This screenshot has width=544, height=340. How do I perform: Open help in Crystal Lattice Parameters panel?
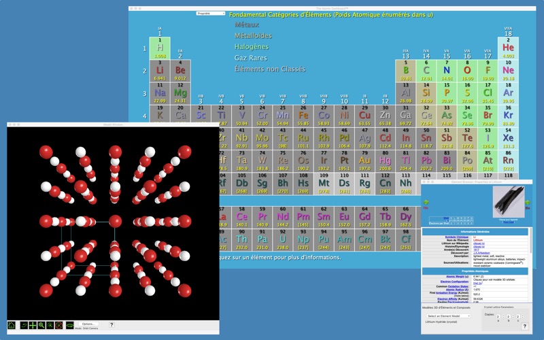[x=524, y=326]
